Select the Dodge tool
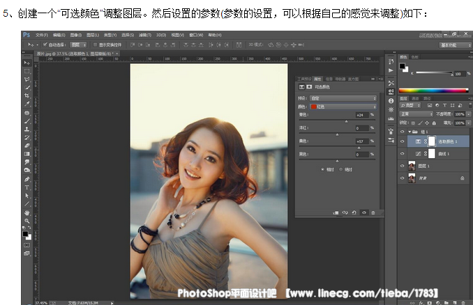Viewport: 473px width, 305px height. (27, 170)
